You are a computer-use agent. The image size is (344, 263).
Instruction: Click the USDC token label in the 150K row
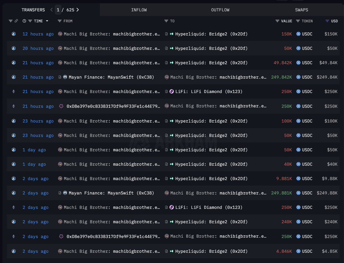[307, 34]
